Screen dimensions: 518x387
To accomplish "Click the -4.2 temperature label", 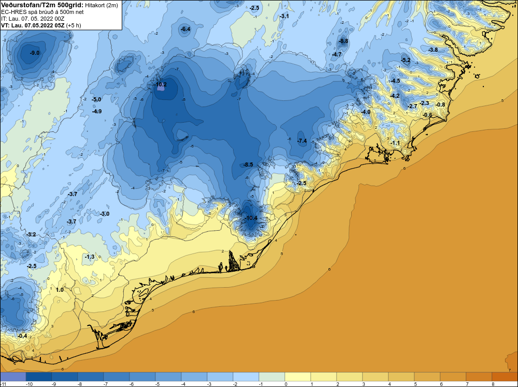I will [395, 96].
